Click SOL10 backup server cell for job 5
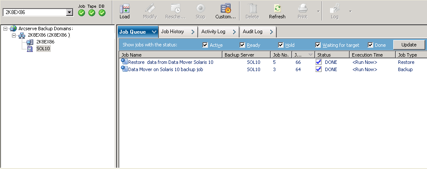The width and height of the screenshot is (427, 169). (254, 62)
